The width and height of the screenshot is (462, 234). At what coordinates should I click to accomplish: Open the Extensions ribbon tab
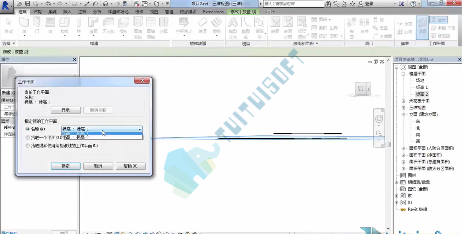pos(213,12)
